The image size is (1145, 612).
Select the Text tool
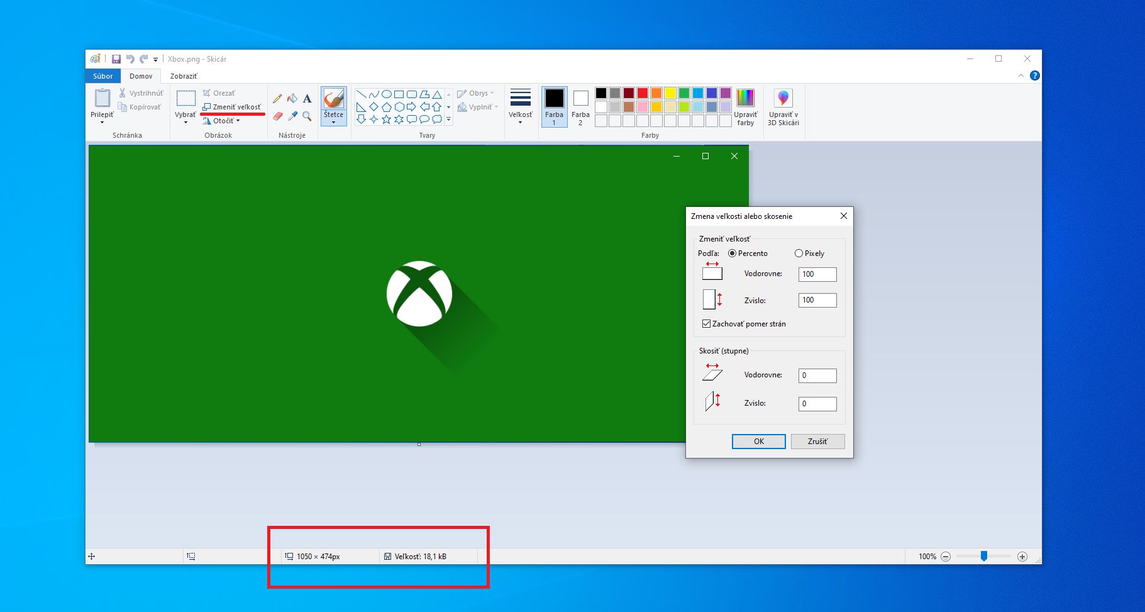click(x=307, y=99)
